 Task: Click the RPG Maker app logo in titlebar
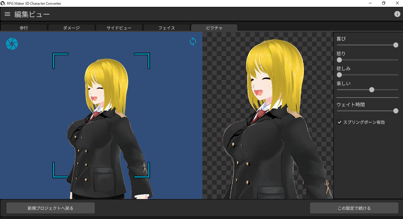[x=3, y=3]
